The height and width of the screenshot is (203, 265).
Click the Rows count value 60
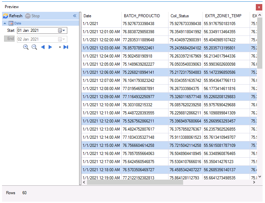tap(24, 193)
